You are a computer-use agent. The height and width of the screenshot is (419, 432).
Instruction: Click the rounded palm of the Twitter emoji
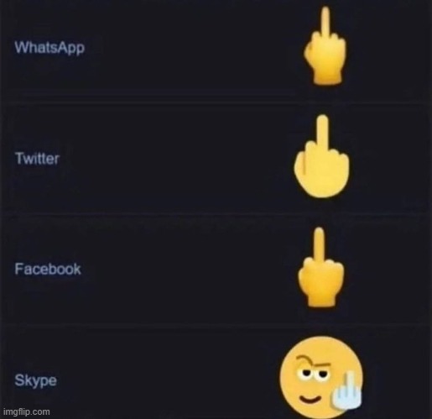321,176
